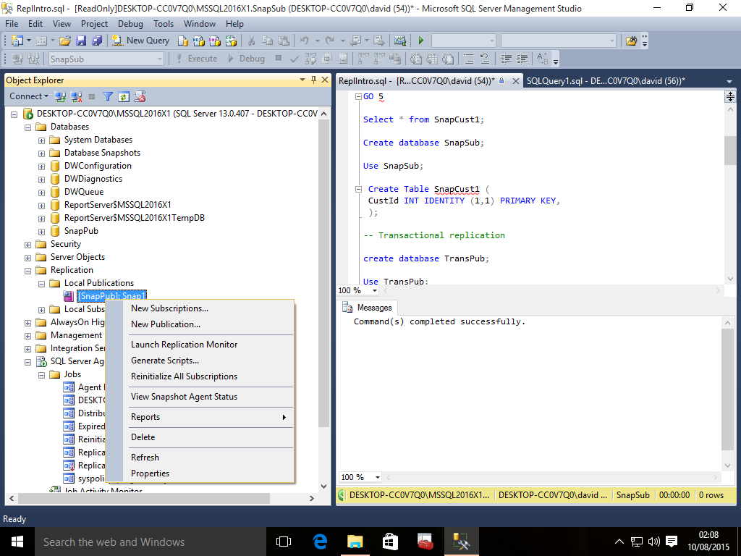Click the Object Explorer filter icon
Viewport: 741px width, 556px height.
pos(108,96)
